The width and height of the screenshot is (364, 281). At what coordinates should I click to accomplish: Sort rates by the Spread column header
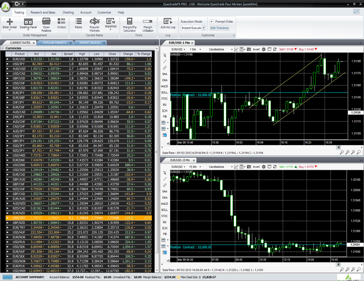(68, 54)
